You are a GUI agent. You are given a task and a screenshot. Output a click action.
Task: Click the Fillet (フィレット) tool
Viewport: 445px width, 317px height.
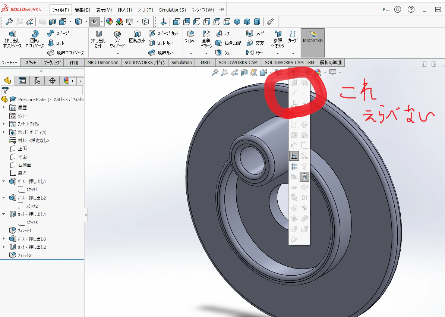pos(191,37)
